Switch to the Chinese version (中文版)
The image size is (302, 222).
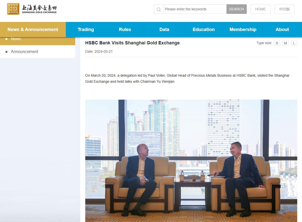(285, 9)
